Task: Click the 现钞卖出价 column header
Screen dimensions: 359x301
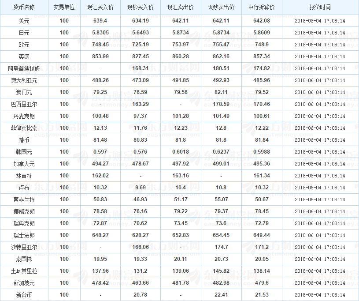Action: [x=221, y=8]
